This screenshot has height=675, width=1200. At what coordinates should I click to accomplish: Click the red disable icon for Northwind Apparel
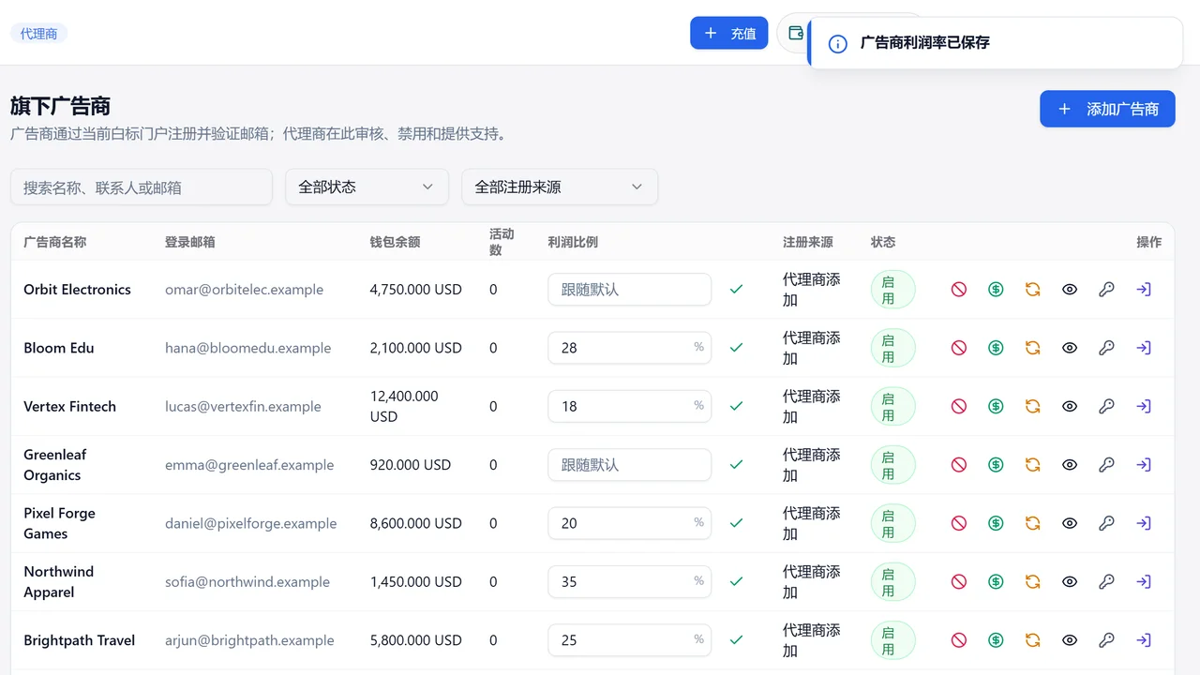click(x=959, y=581)
